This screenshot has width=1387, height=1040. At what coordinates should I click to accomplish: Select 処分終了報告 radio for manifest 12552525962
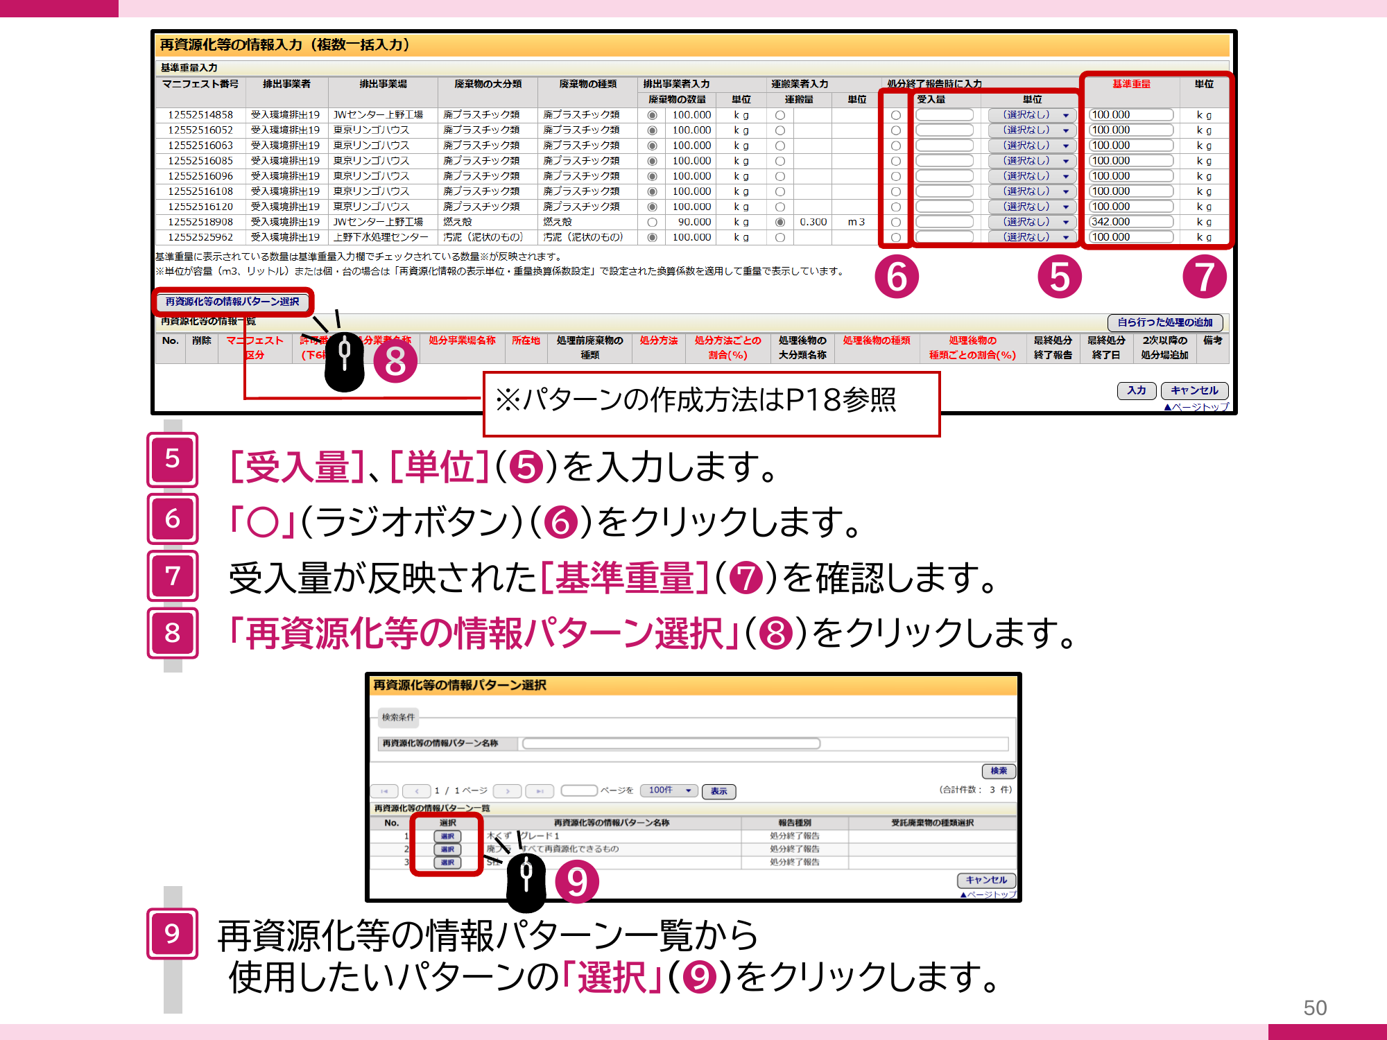(895, 237)
